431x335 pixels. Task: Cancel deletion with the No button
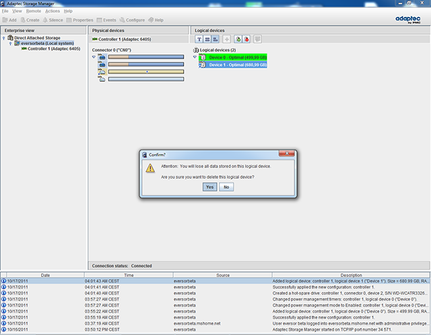tap(226, 187)
